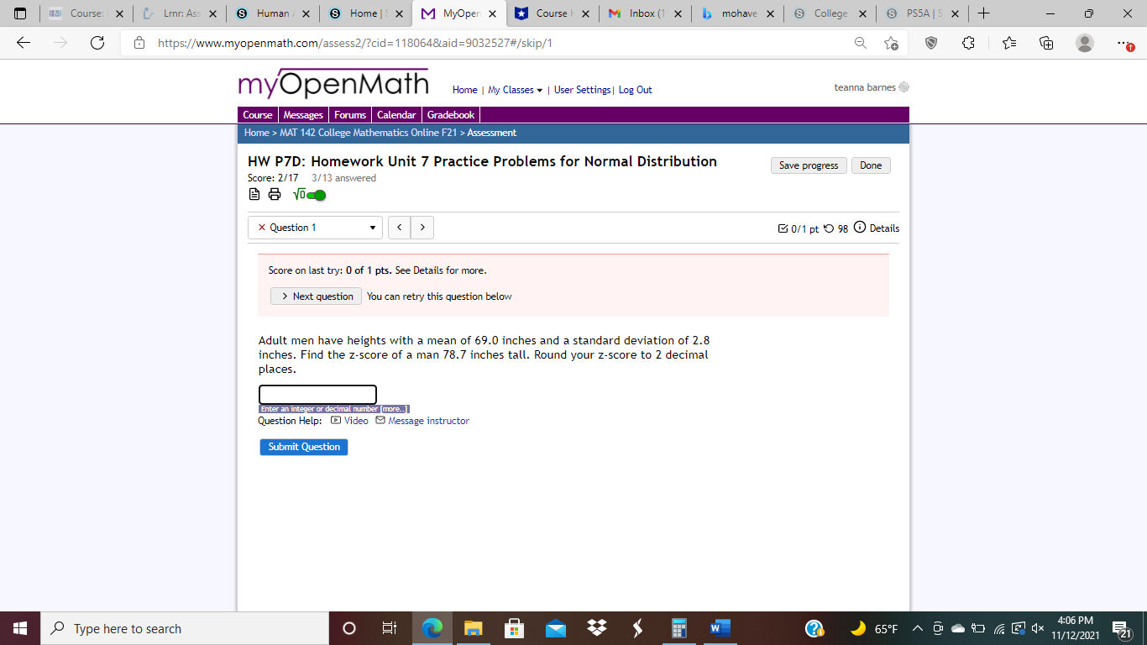Screen dimensions: 1147x645
Task: Open the notification center icon
Action: 1121,628
